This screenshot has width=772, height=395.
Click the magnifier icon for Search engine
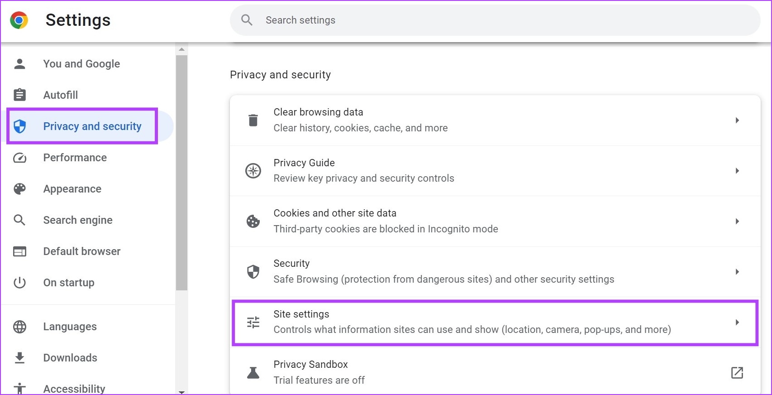[19, 220]
